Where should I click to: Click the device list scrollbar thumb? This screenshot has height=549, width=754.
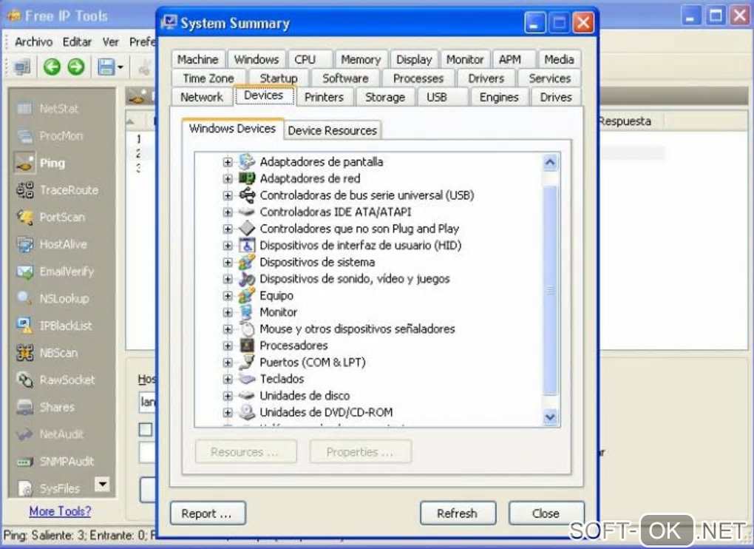coord(550,290)
